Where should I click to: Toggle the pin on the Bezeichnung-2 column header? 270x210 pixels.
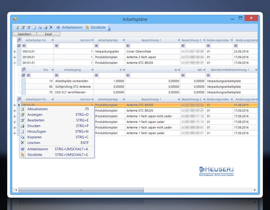(204, 40)
